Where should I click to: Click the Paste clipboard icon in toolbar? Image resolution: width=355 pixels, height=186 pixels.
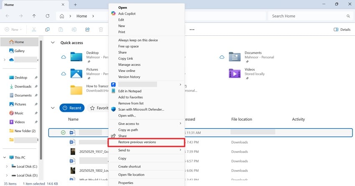61,30
